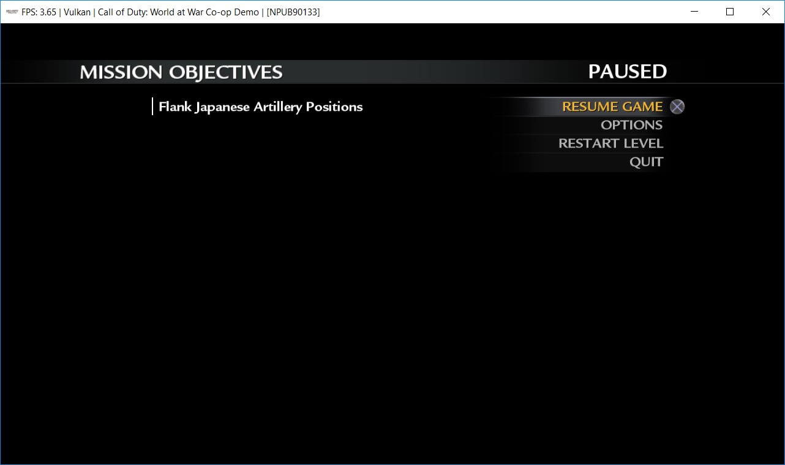Image resolution: width=785 pixels, height=465 pixels.
Task: Close the Call of Duty emulator window
Action: click(x=766, y=12)
